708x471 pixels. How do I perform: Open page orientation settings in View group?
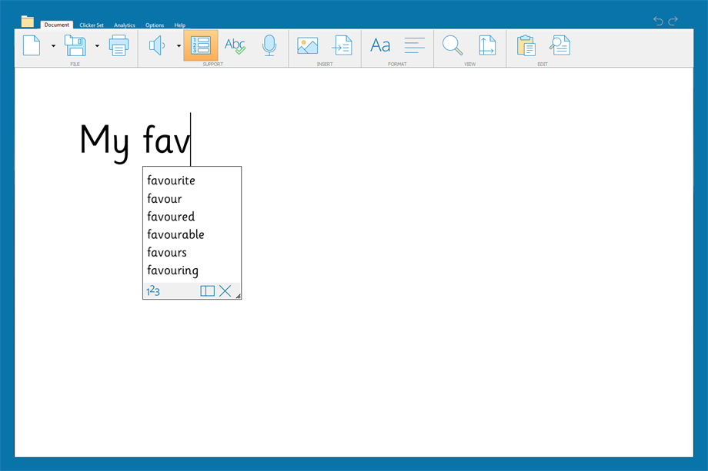(487, 45)
